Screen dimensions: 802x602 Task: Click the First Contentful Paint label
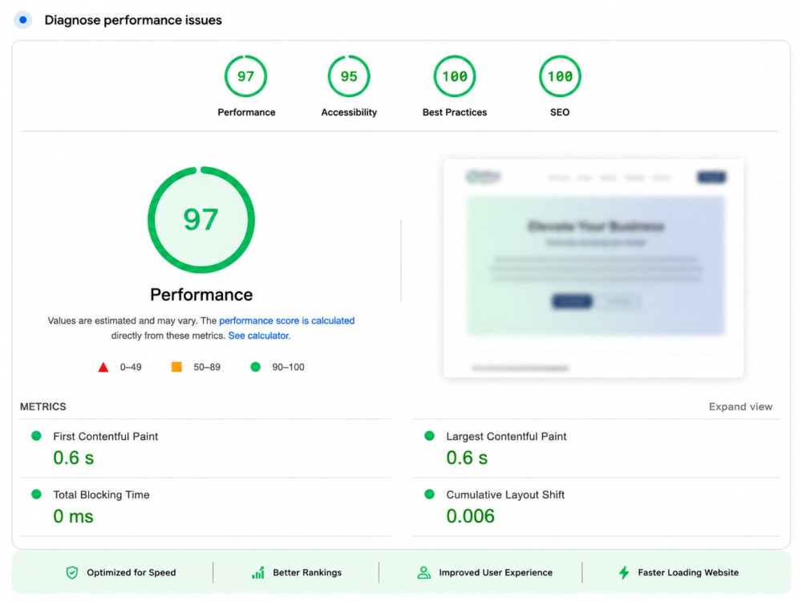106,436
